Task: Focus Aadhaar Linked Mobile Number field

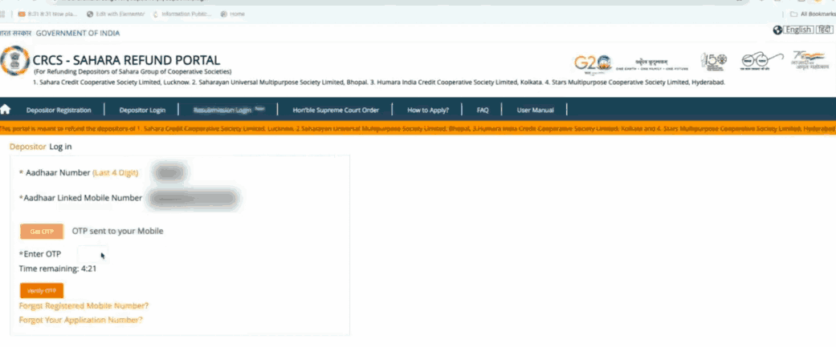Action: click(x=194, y=199)
